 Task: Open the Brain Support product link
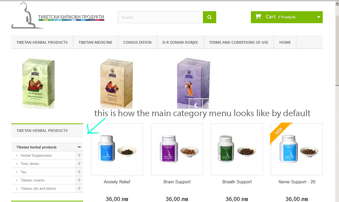[x=177, y=182]
